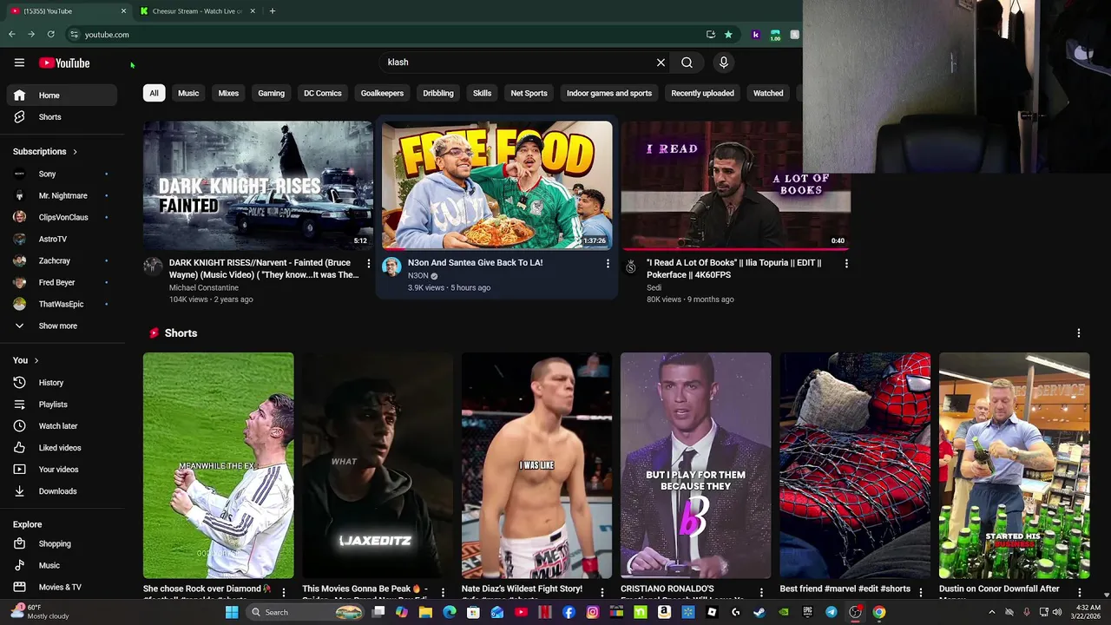The height and width of the screenshot is (625, 1111).
Task: Open the ClipsVonClaus subscription
Action: (x=61, y=217)
